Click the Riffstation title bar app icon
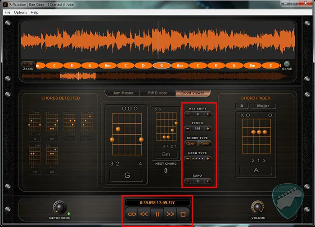 (5, 4)
